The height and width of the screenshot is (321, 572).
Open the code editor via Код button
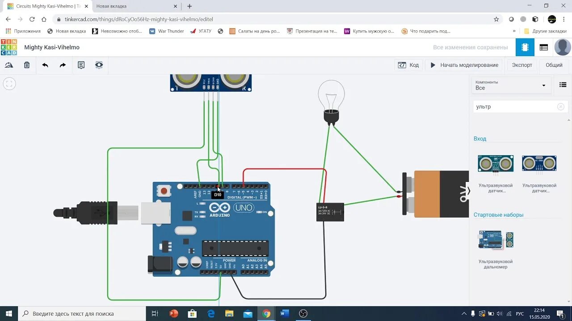tap(408, 65)
